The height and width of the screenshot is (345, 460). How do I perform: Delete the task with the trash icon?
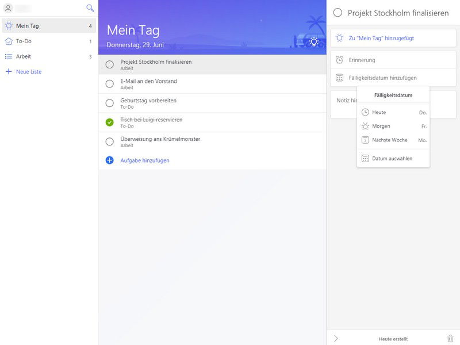coord(450,338)
